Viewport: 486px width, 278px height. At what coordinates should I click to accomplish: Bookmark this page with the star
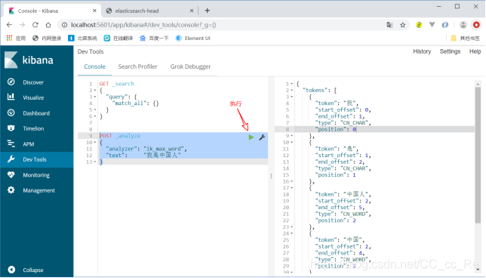coord(403,25)
